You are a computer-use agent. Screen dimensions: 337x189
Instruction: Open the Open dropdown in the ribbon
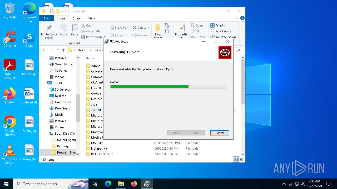pyautogui.click(x=198, y=25)
